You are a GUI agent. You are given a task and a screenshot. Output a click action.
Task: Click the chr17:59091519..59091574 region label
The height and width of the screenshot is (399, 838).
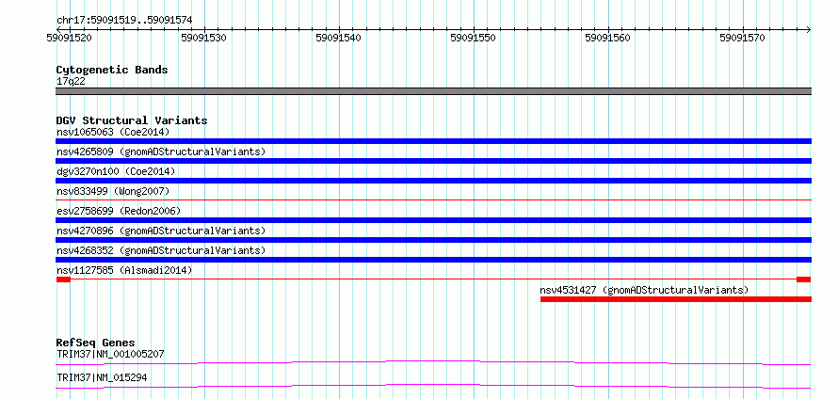pos(124,21)
